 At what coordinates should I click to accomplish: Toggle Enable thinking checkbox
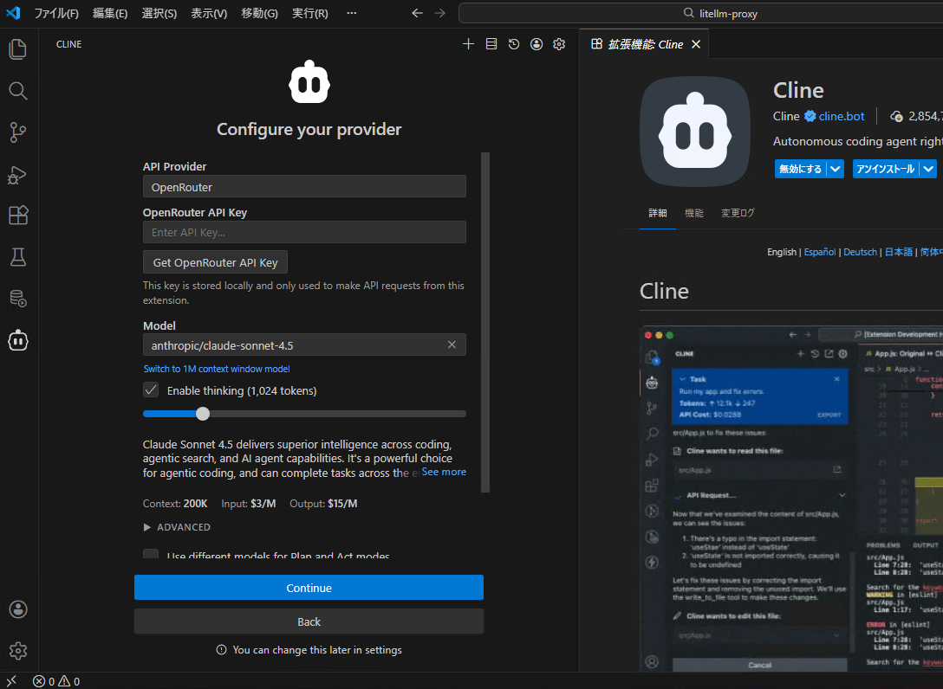[151, 390]
